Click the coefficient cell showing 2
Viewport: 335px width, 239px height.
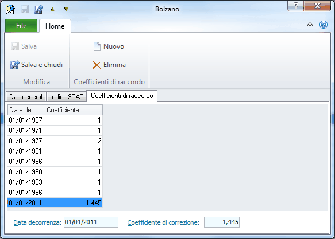point(74,141)
